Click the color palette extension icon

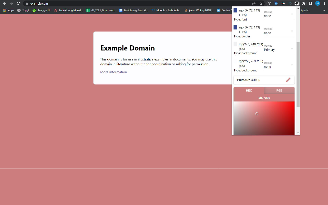tap(296, 3)
